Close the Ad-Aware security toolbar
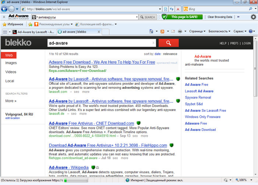258x185 pixels. click(x=4, y=17)
